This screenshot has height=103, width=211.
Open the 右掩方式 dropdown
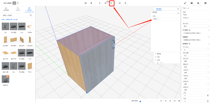(196, 90)
